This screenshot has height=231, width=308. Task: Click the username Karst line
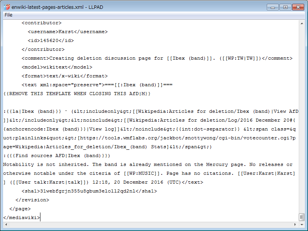[x=68, y=32]
